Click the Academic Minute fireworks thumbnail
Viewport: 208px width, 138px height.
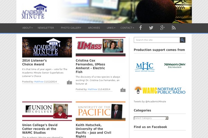point(47,47)
